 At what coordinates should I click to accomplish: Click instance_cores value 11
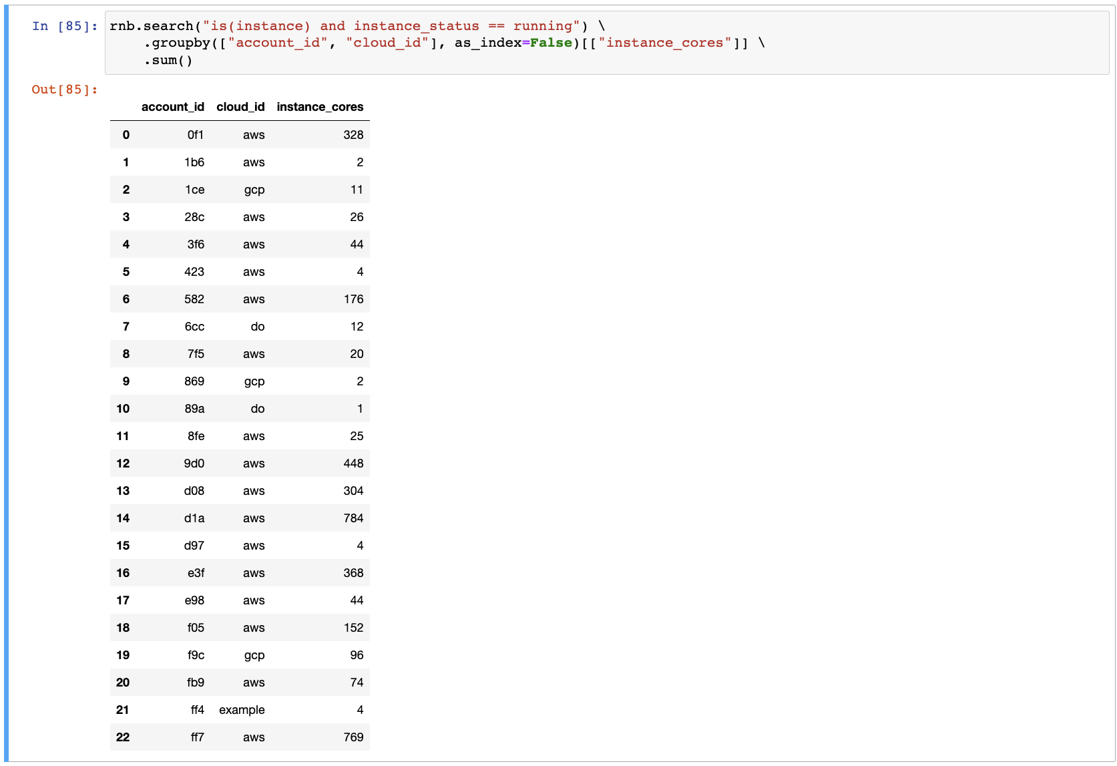[x=357, y=190]
